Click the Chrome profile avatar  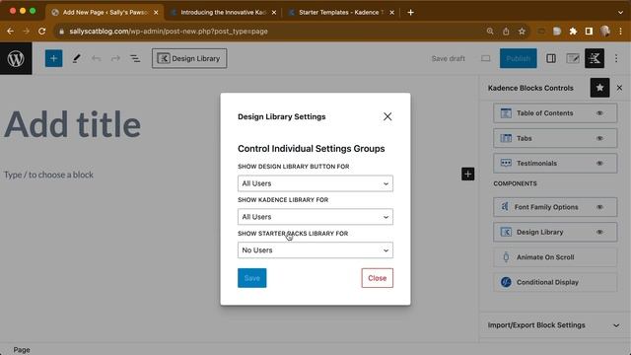(x=604, y=31)
